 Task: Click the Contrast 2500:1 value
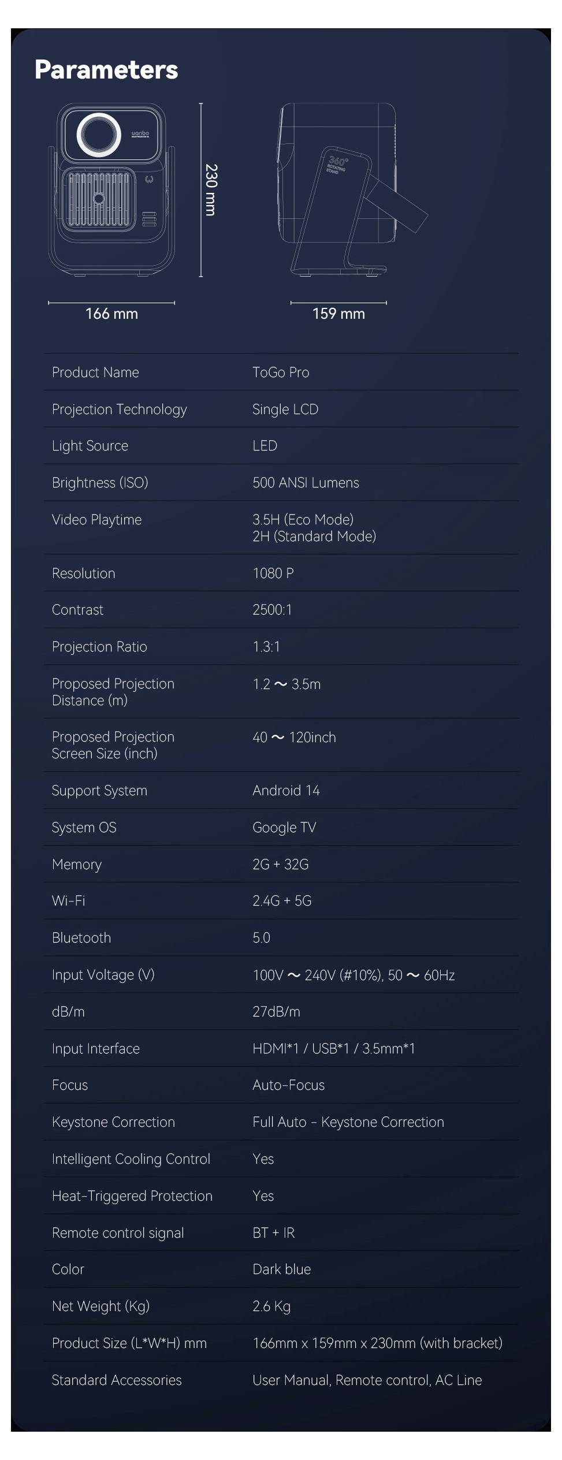[x=272, y=610]
